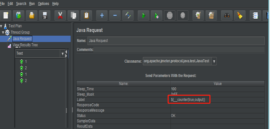Open the Edit menu
Image resolution: width=270 pixels, height=129 pixels.
(x=10, y=4)
